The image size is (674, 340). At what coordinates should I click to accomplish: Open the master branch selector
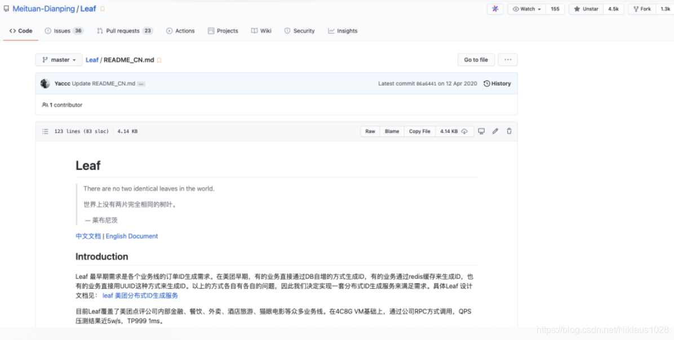[59, 60]
